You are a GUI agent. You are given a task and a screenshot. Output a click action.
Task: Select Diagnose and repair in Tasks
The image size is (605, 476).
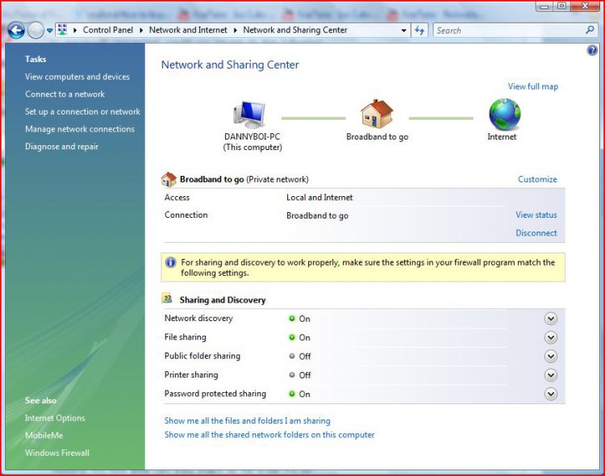61,147
